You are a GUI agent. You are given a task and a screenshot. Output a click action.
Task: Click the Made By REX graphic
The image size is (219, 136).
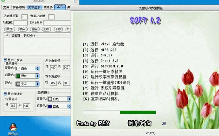tap(93, 124)
